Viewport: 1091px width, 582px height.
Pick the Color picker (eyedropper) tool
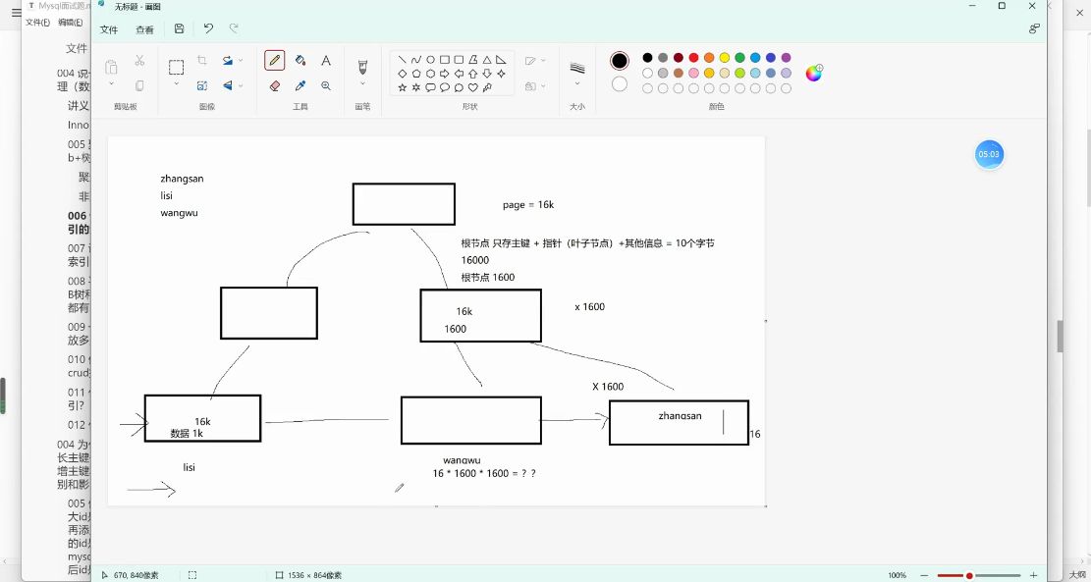pos(300,85)
